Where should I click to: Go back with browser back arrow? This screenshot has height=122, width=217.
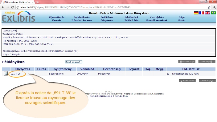(3, 7)
